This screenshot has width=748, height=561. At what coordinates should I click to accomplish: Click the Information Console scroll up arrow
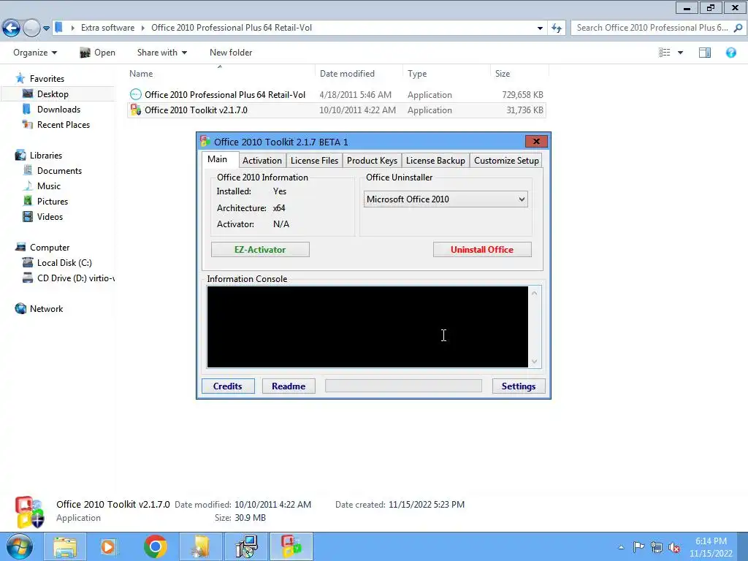click(534, 293)
